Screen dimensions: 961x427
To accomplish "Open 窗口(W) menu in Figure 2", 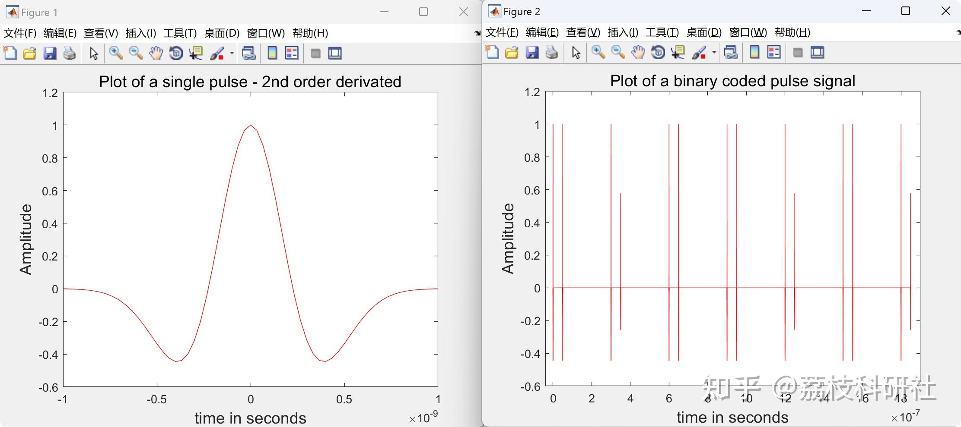I will [x=748, y=32].
